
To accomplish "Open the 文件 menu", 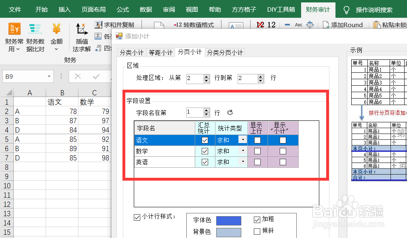I will pyautogui.click(x=15, y=10).
